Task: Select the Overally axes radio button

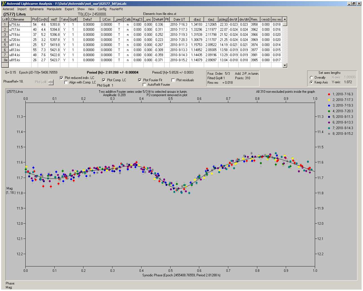Action: tap(311, 78)
